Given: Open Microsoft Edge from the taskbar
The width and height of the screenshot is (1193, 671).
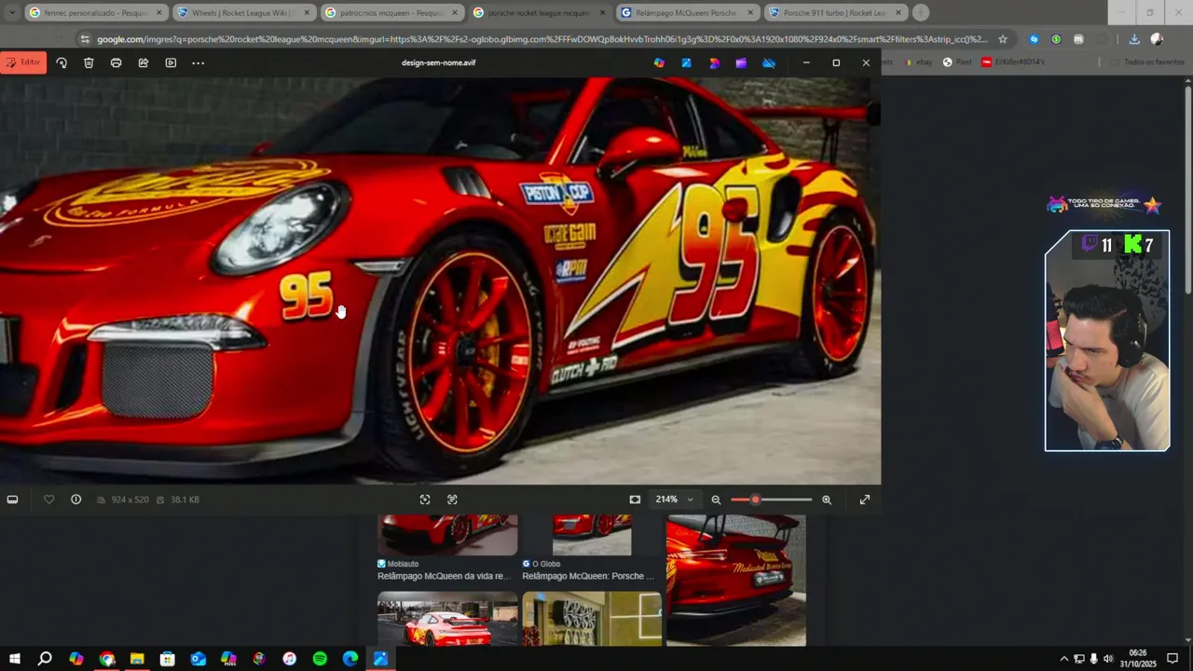Looking at the screenshot, I should tap(350, 659).
